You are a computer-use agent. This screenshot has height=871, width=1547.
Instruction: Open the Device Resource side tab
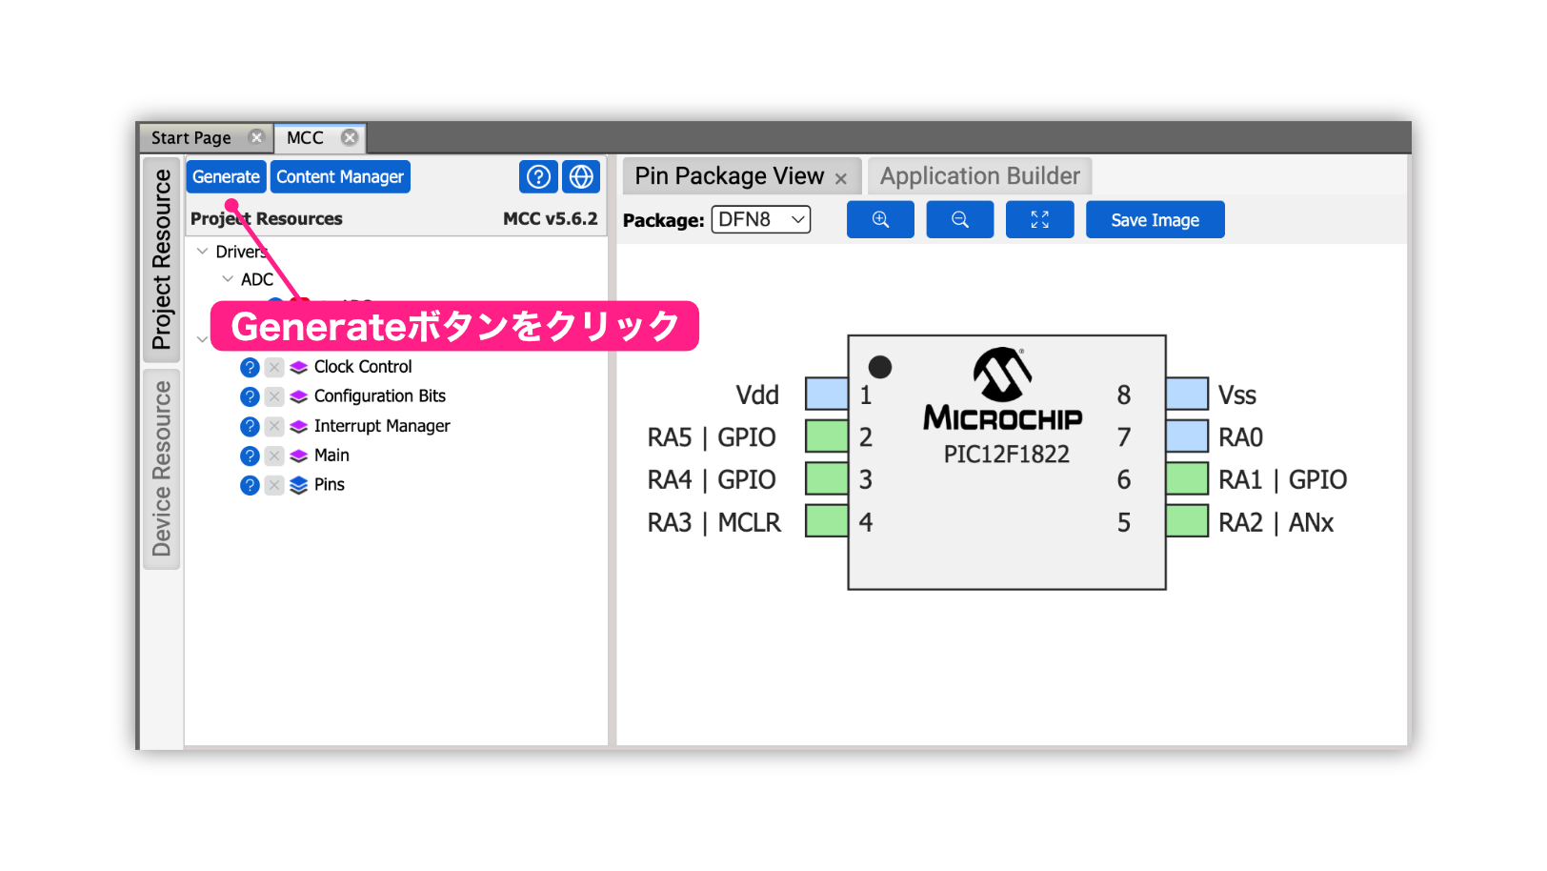tap(162, 469)
